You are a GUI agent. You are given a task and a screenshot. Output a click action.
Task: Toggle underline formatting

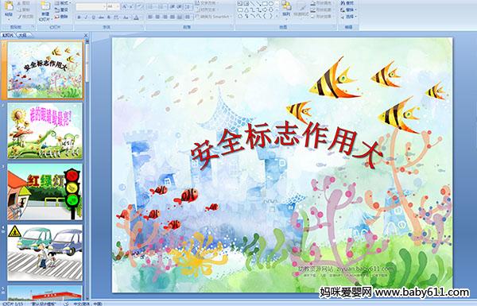[x=93, y=17]
